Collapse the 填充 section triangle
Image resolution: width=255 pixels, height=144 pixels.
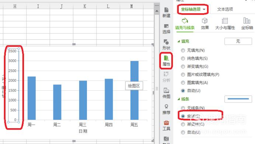pyautogui.click(x=179, y=42)
